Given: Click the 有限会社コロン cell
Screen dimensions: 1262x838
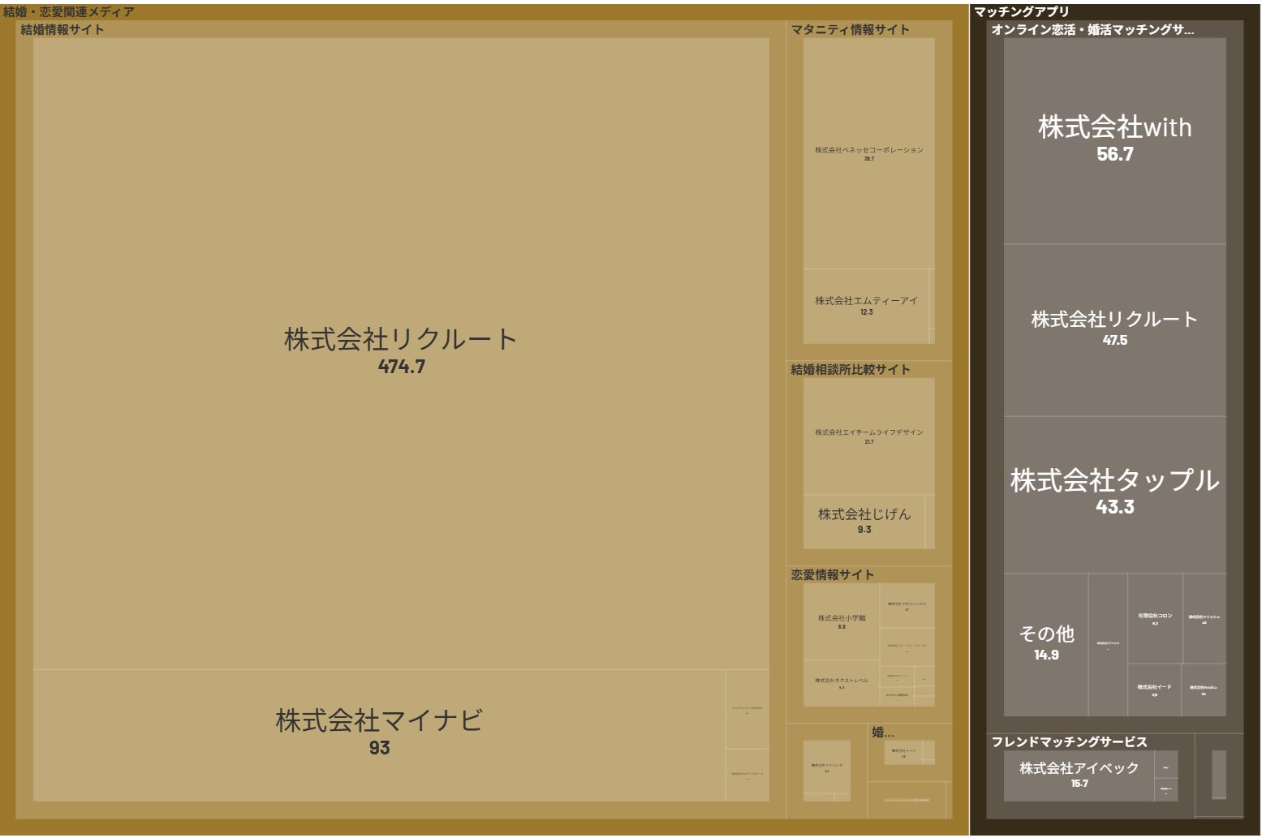Looking at the screenshot, I should click(x=1155, y=618).
